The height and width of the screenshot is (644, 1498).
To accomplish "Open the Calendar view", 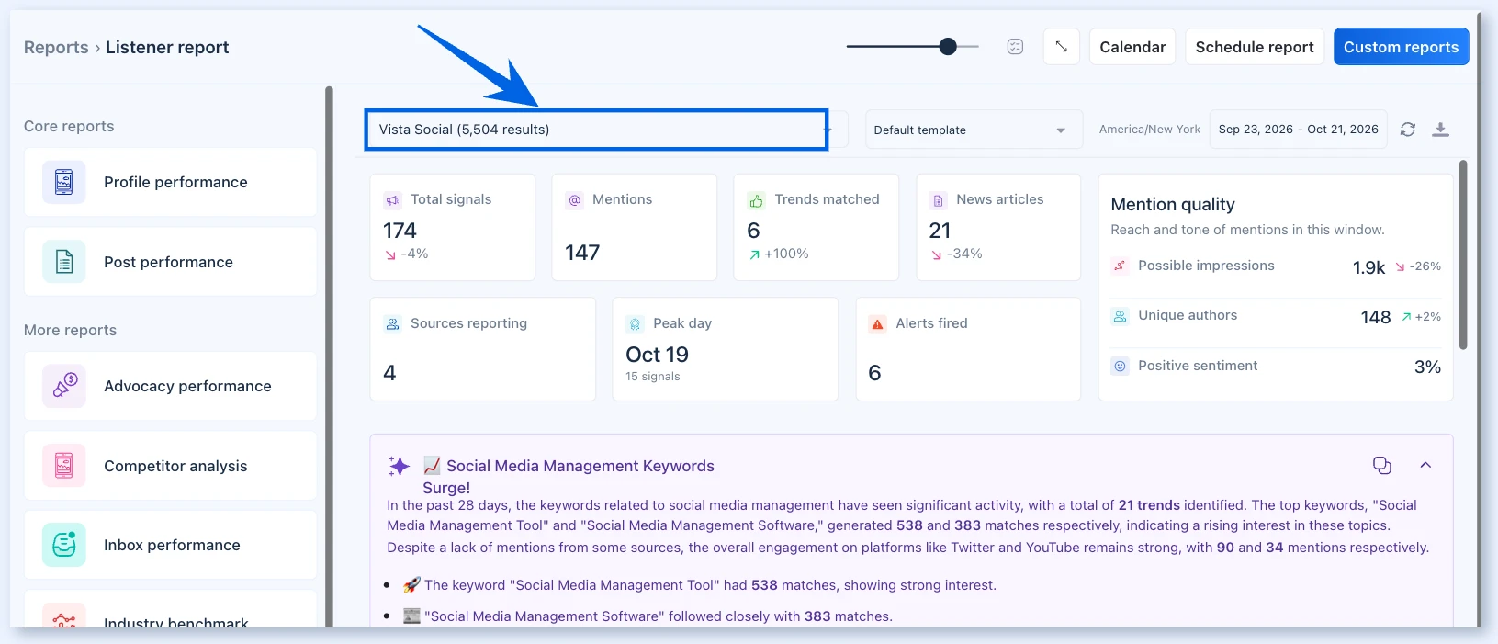I will 1132,47.
